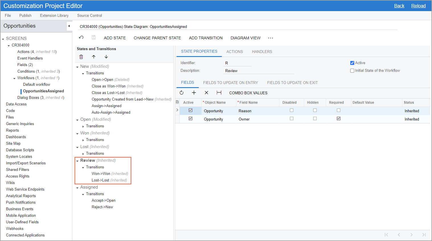The width and height of the screenshot is (432, 241).
Task: Open the Fields to Update on Entry tab
Action: pyautogui.click(x=230, y=83)
